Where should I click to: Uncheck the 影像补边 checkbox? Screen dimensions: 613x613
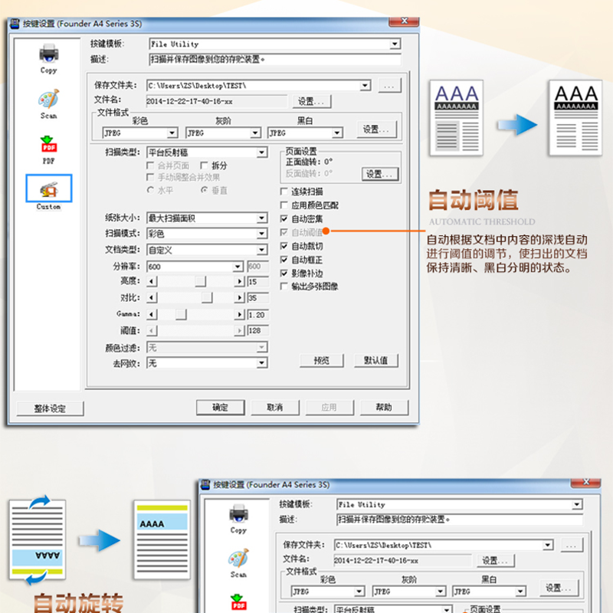[285, 274]
